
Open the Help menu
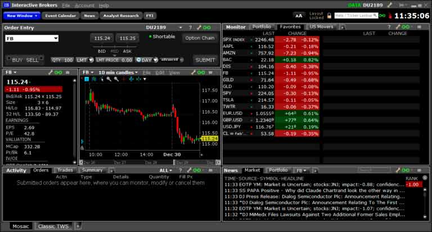pyautogui.click(x=104, y=5)
